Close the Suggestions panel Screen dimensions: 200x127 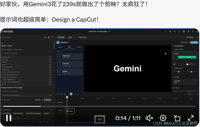click(52, 110)
